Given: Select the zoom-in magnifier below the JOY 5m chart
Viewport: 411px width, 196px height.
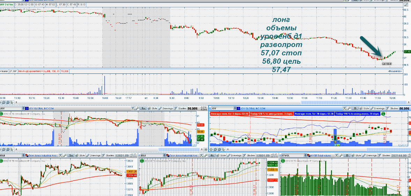Looking at the screenshot, I should 3,149.
